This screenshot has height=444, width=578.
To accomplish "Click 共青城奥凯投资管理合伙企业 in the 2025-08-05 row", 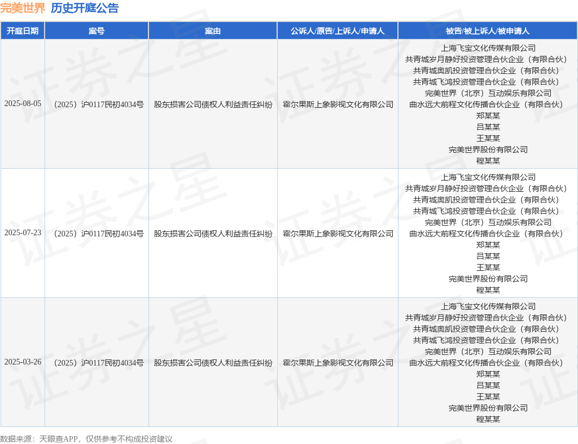I will click(x=465, y=71).
